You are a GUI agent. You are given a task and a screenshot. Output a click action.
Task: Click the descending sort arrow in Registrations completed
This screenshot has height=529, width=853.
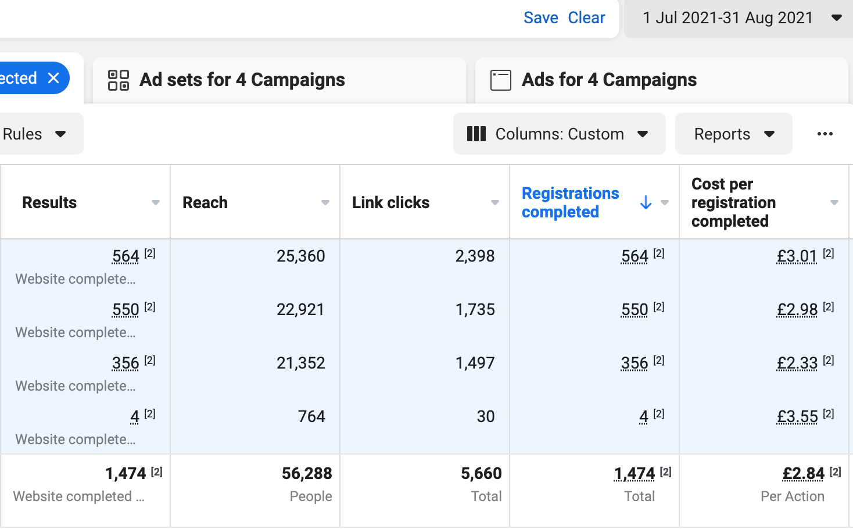point(646,203)
